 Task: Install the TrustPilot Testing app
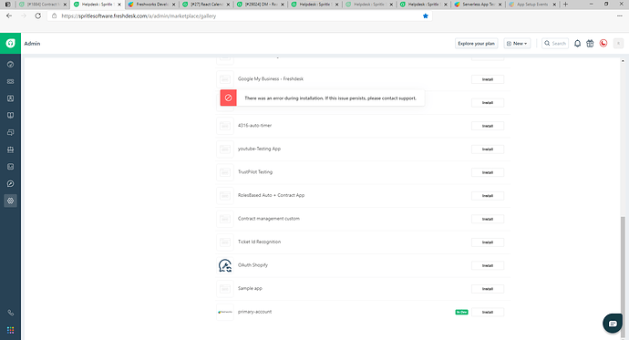click(x=488, y=172)
